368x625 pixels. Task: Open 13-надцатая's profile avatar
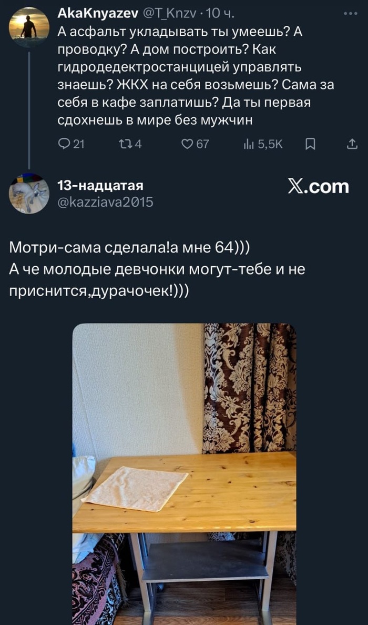click(x=29, y=194)
